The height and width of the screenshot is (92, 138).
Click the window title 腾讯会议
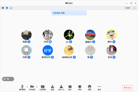[x=69, y=3]
